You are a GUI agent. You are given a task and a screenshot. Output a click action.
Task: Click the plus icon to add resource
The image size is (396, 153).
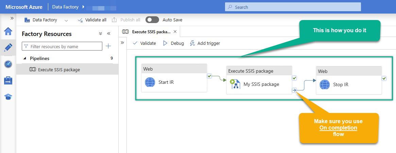point(108,46)
